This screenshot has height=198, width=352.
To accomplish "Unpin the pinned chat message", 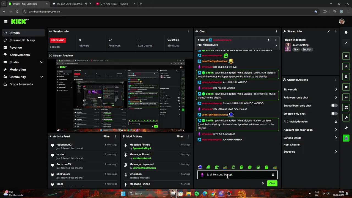I will [268, 40].
